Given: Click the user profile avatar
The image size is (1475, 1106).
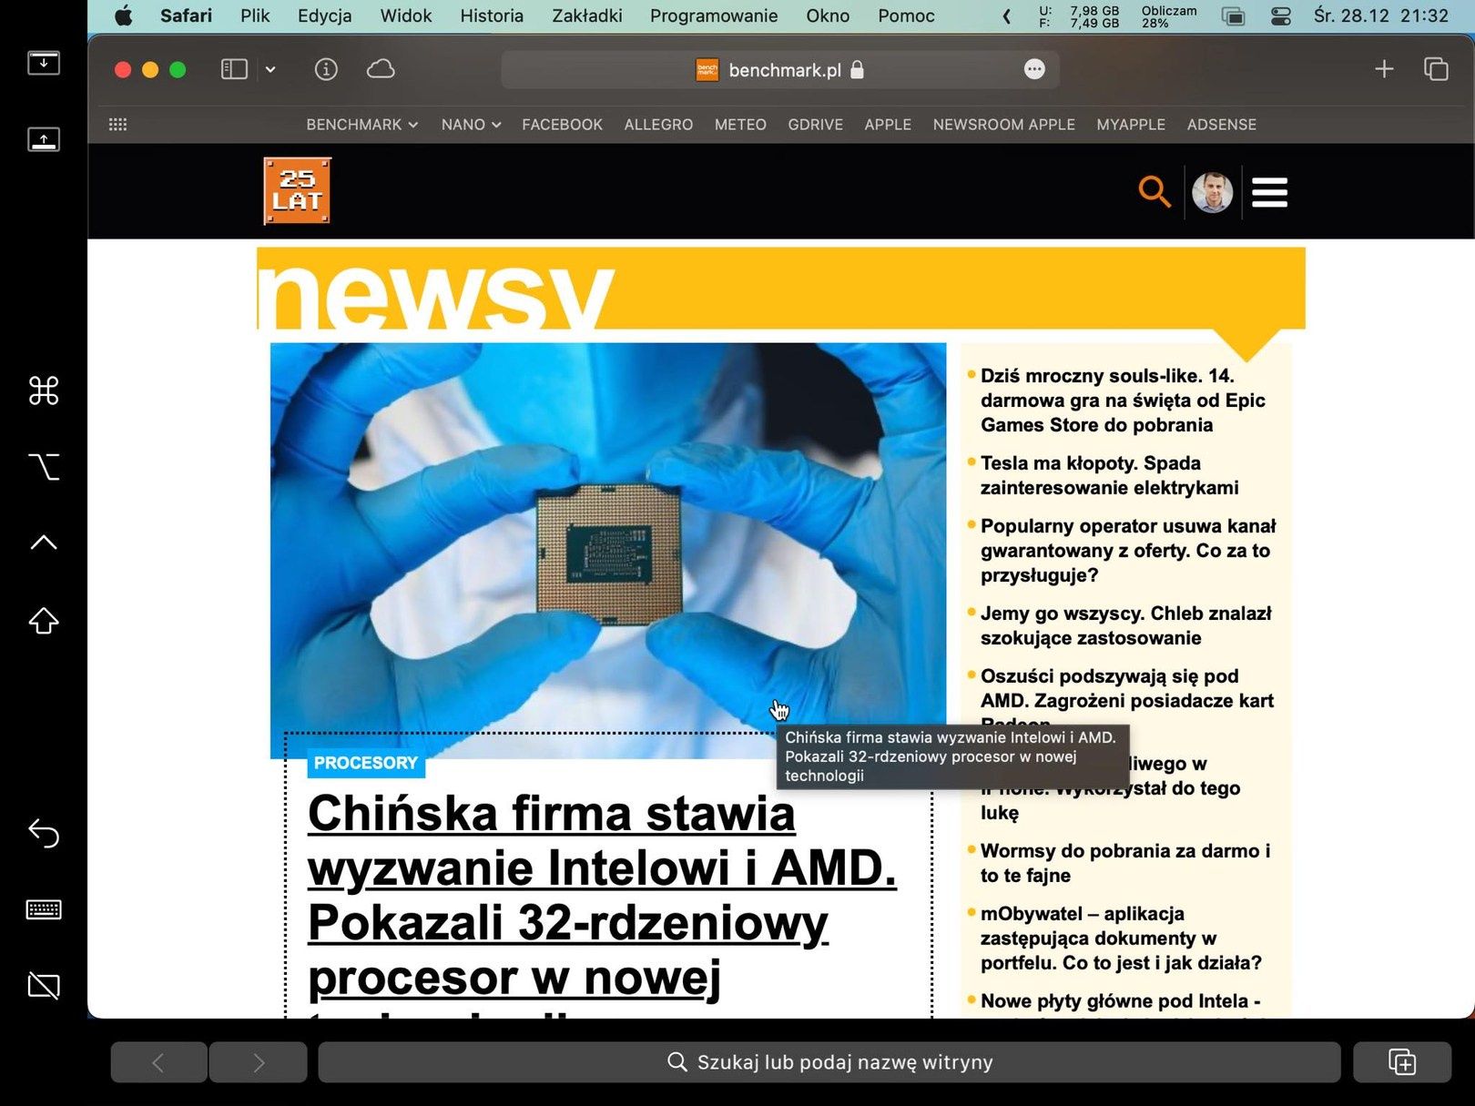Looking at the screenshot, I should coord(1213,192).
